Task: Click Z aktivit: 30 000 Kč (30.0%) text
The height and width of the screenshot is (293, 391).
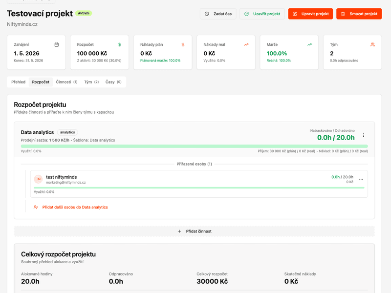Action: (x=99, y=61)
